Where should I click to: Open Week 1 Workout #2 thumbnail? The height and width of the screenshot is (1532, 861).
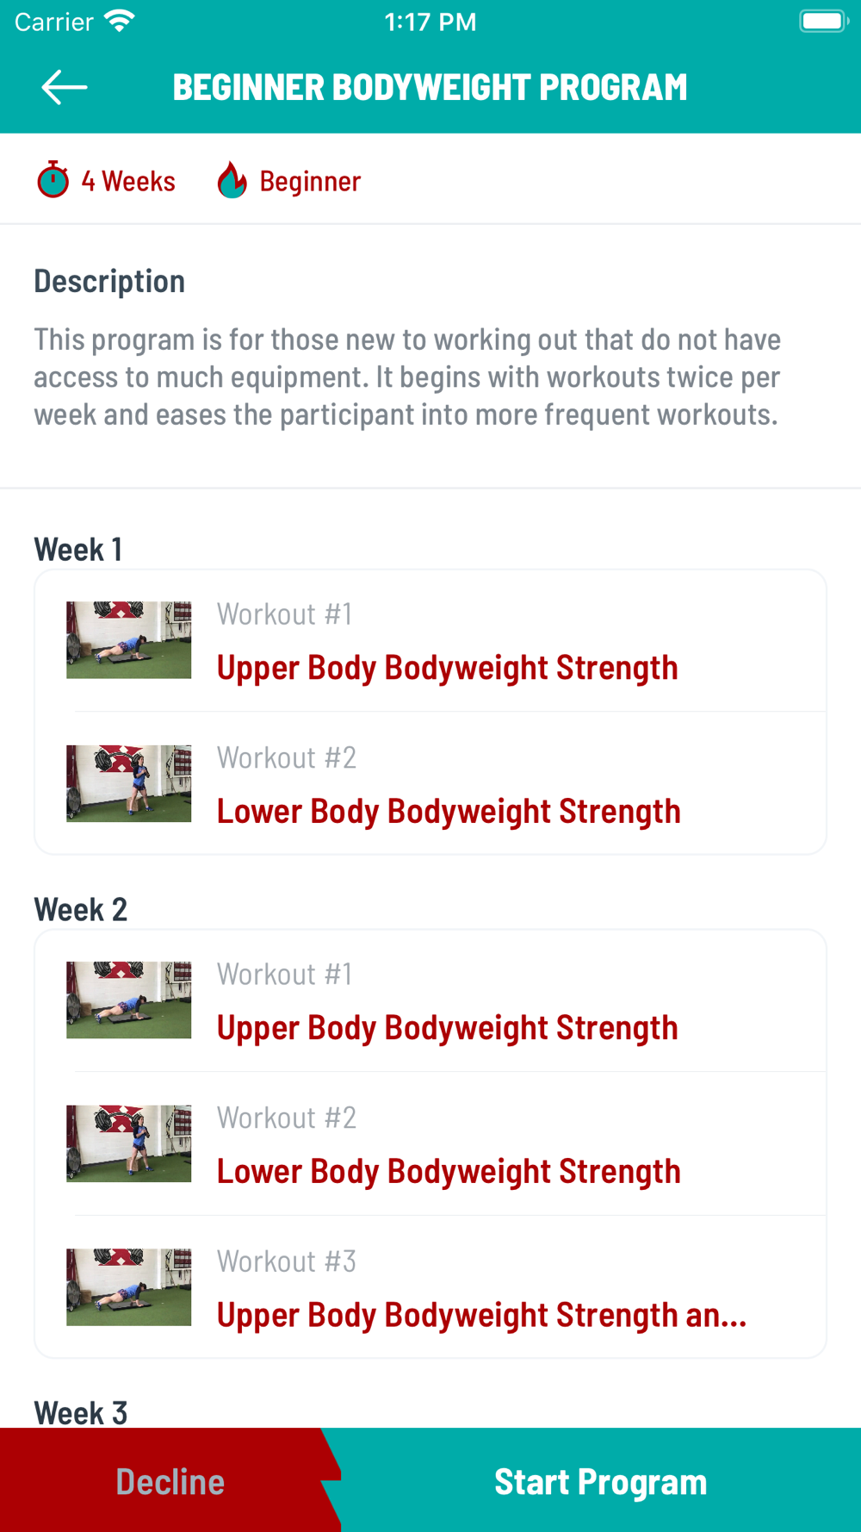coord(129,783)
